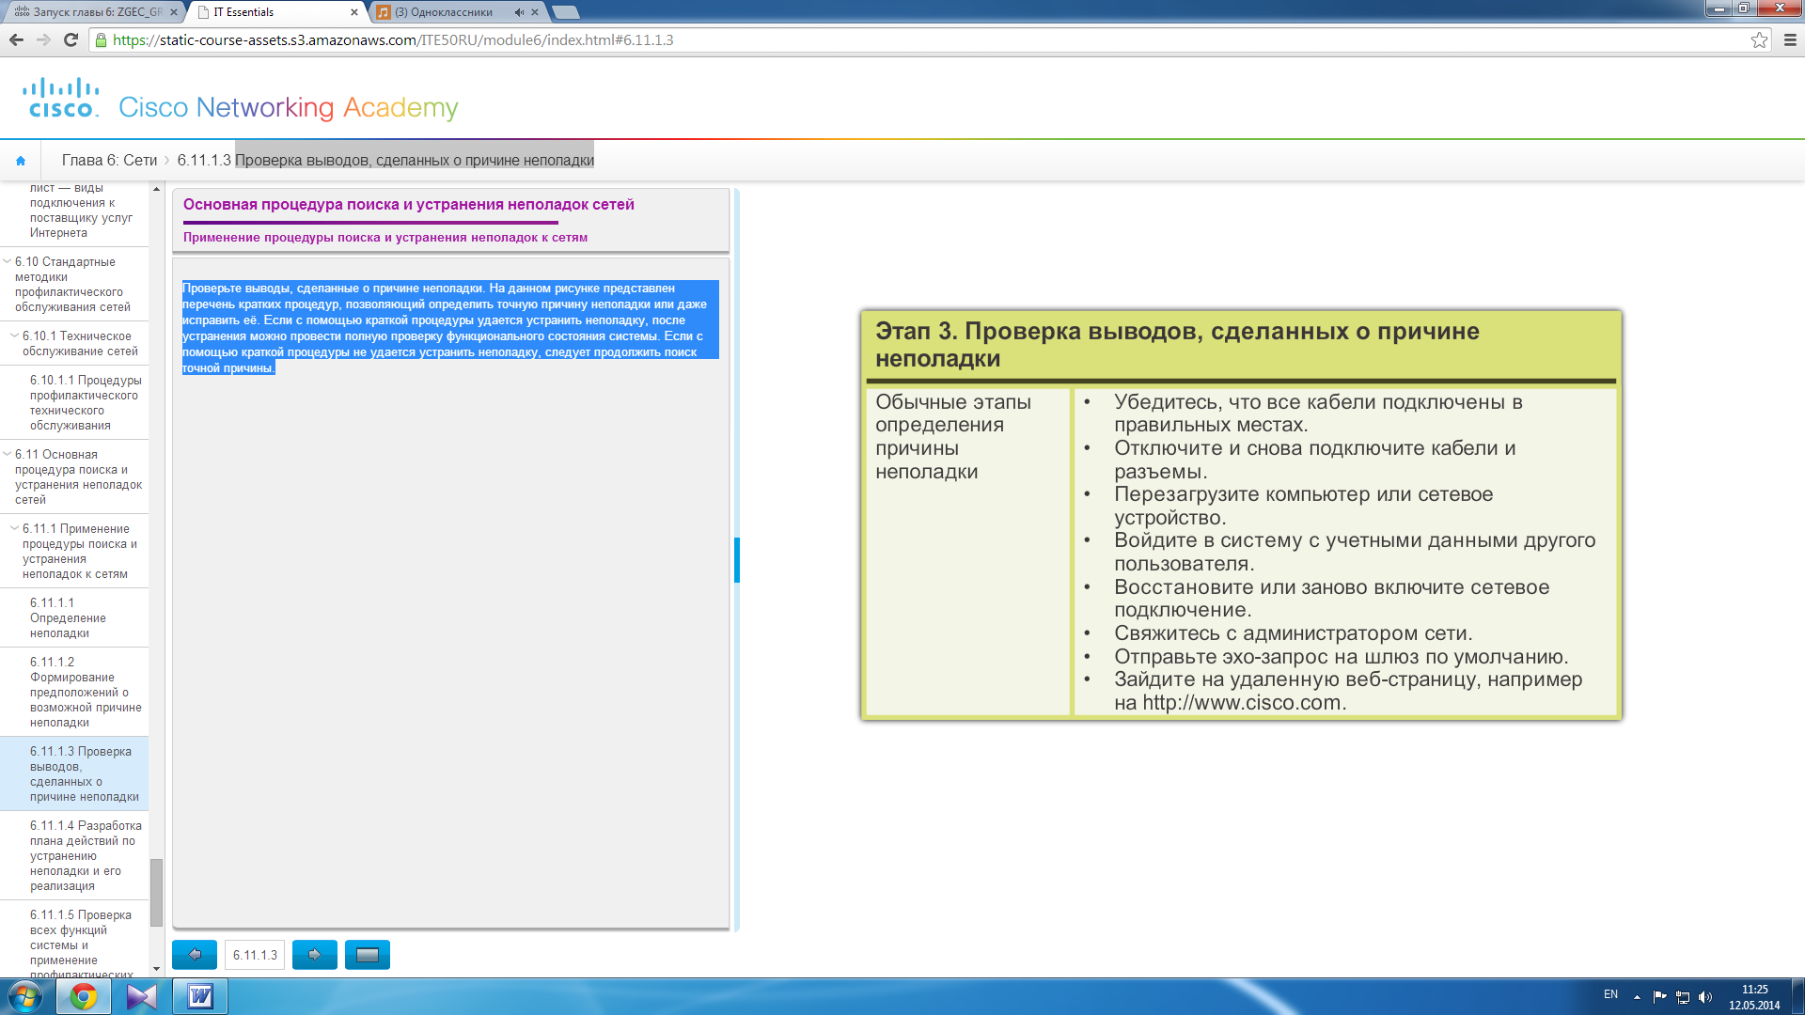Click the highlighted paragraph Проверьте выводы
The image size is (1805, 1015).
point(450,328)
